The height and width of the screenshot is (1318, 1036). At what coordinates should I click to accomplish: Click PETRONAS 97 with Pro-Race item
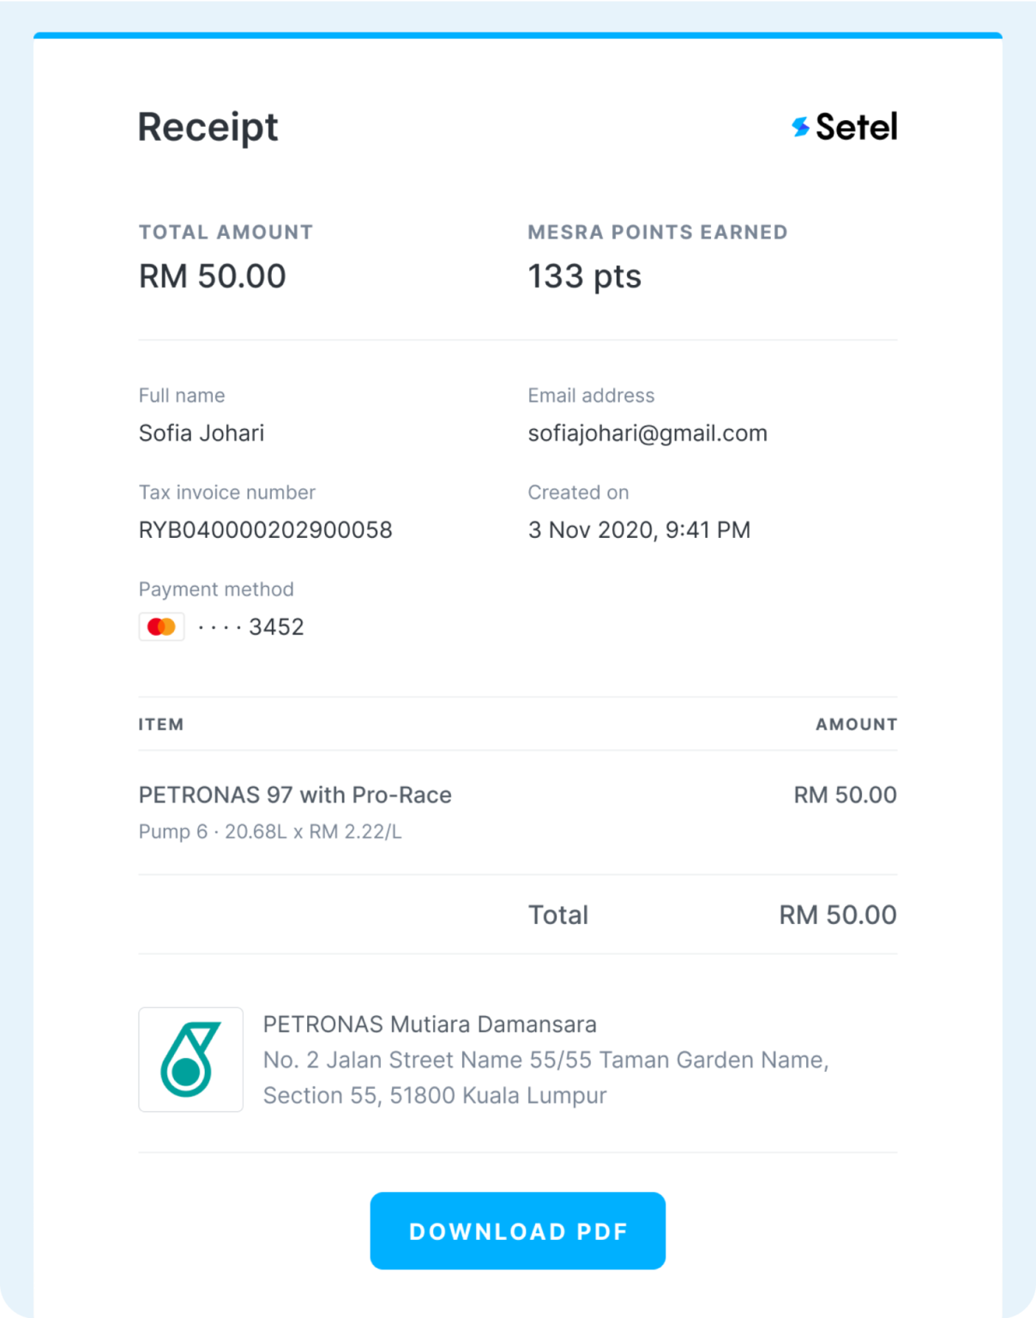[x=295, y=795]
